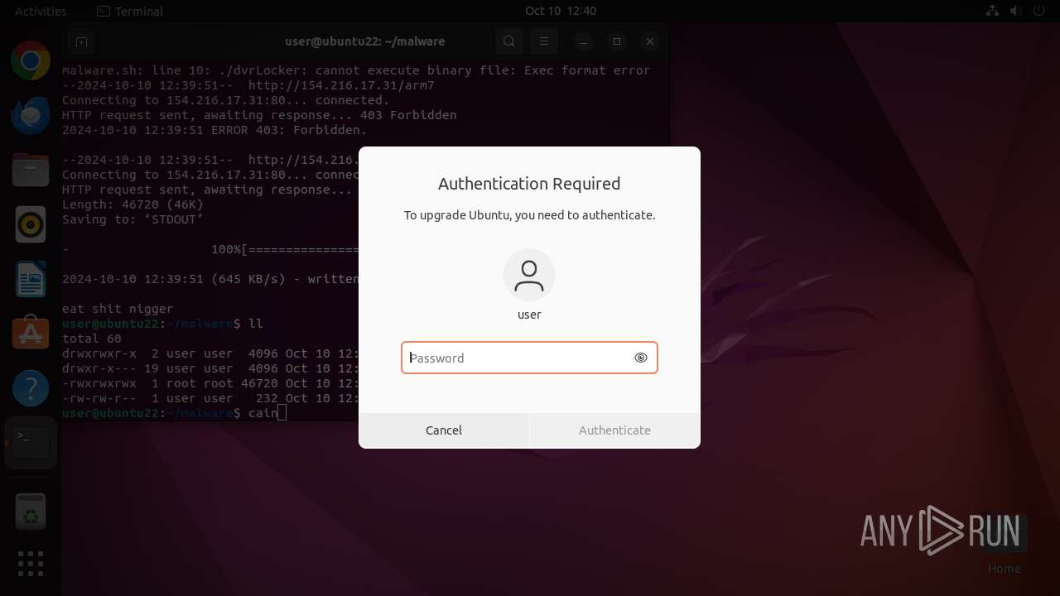Click the Terminal title user@ubuntu22: ~/malware
The image size is (1060, 596).
[364, 41]
